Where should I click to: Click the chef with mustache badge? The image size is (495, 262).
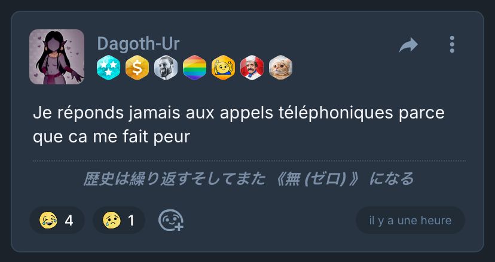252,68
